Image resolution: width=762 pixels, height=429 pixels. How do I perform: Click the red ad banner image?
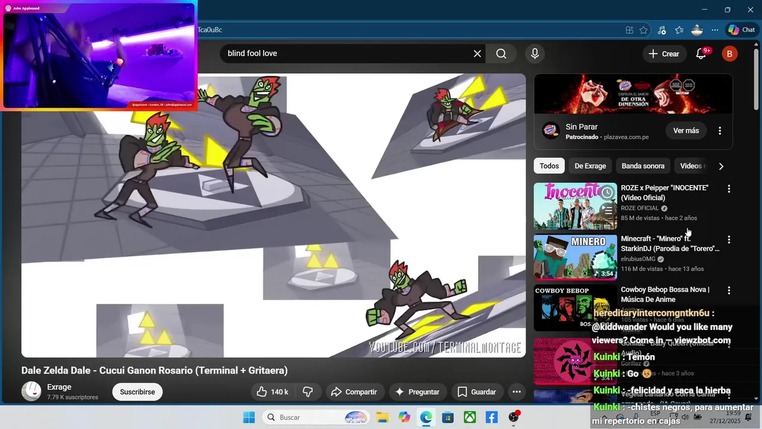click(633, 94)
